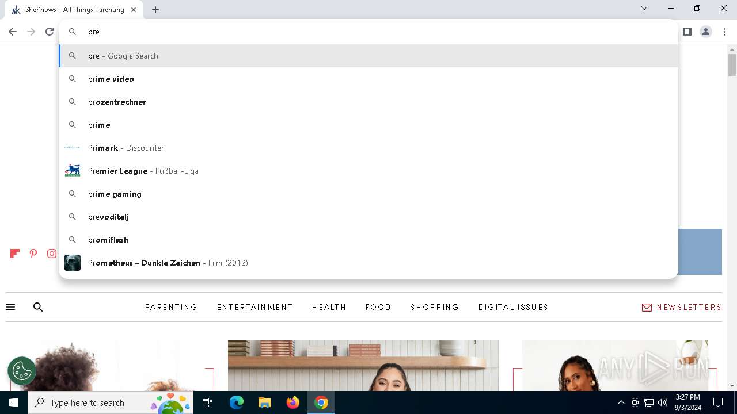
Task: Choose the 'prime gaming' suggestion
Action: (x=368, y=194)
